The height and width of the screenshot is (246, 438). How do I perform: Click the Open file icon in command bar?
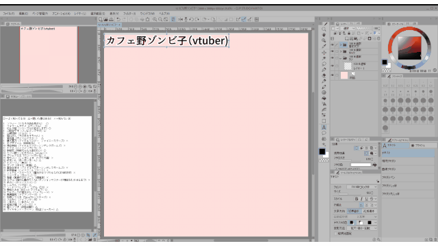pyautogui.click(x=106, y=20)
